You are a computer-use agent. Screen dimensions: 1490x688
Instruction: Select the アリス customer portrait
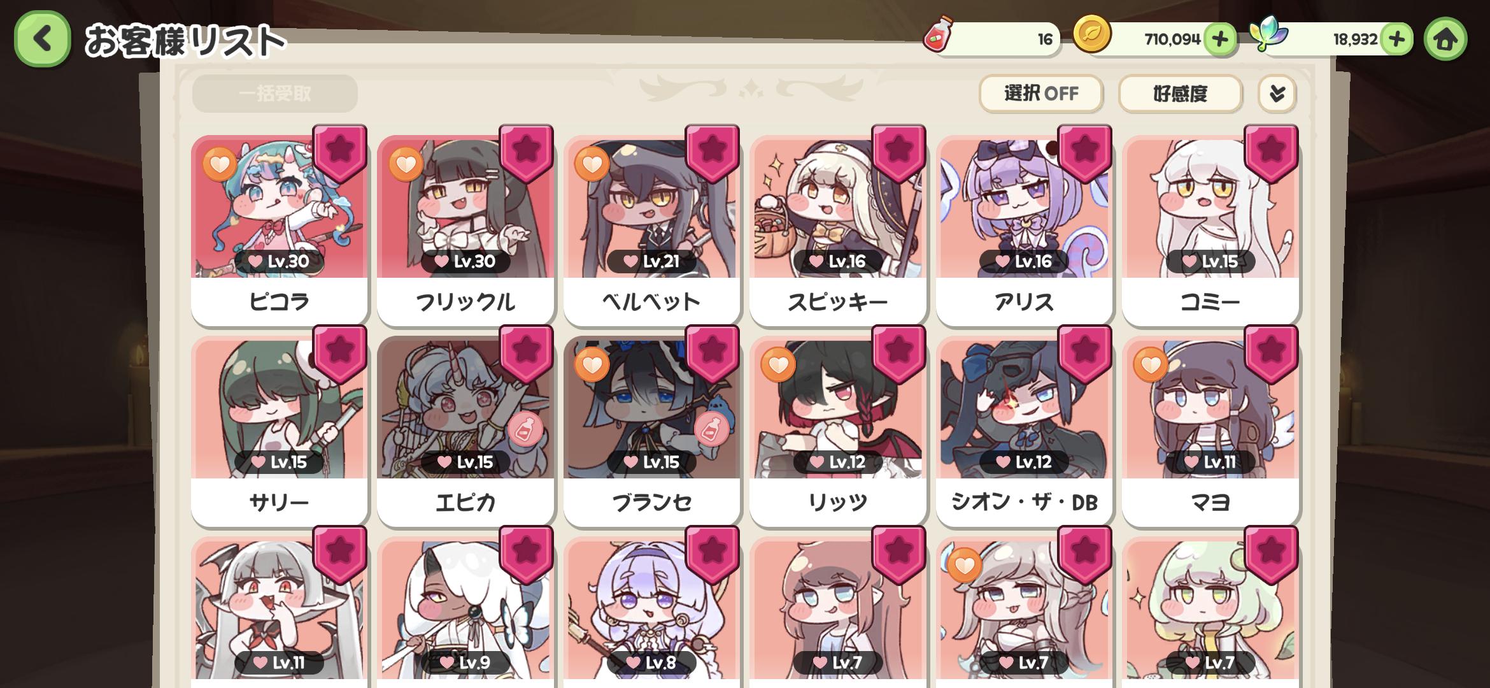tap(1024, 208)
